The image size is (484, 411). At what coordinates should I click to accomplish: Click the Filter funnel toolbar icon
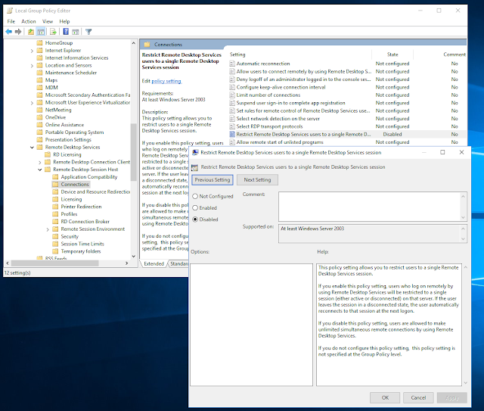88,32
